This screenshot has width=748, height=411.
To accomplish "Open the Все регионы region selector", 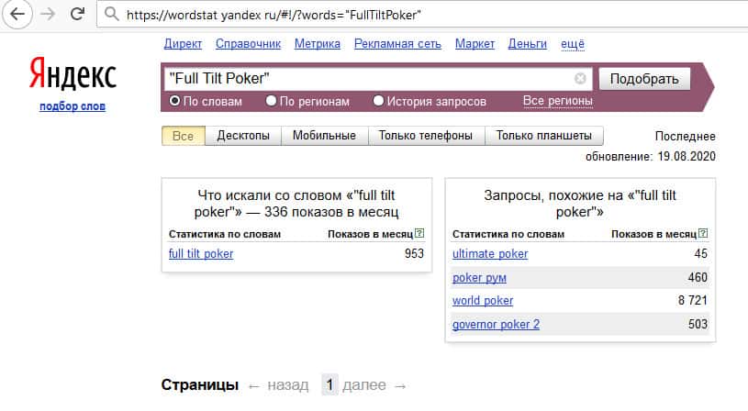I will coord(558,101).
